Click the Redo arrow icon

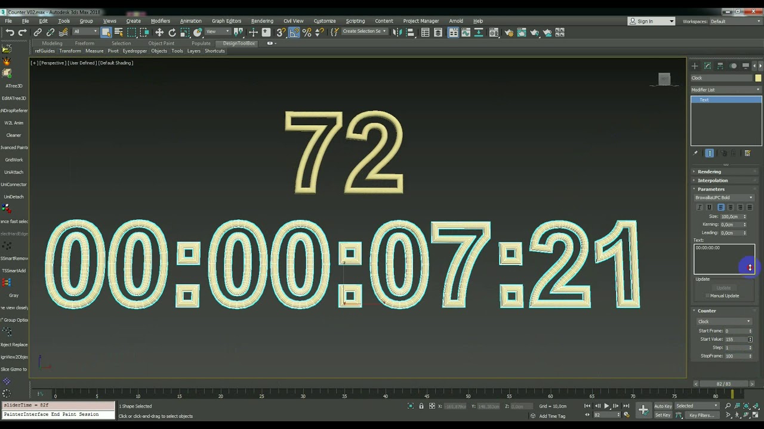point(23,33)
